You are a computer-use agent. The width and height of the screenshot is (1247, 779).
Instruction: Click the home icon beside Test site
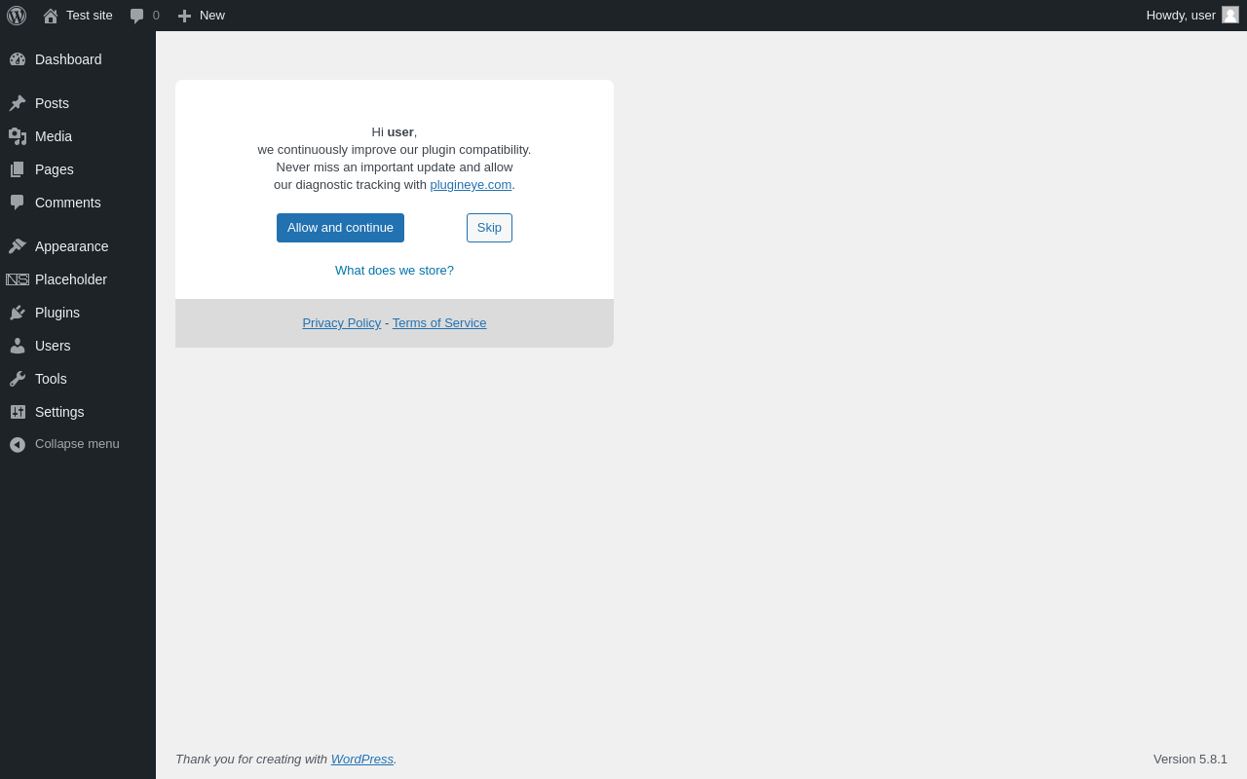pos(51,16)
